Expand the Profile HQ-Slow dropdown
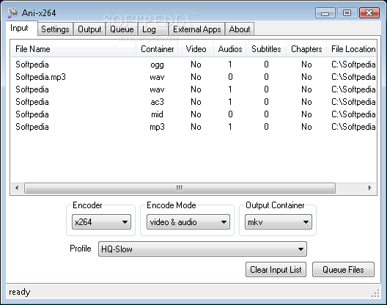Viewport: 387px width, 305px height. pos(202,249)
